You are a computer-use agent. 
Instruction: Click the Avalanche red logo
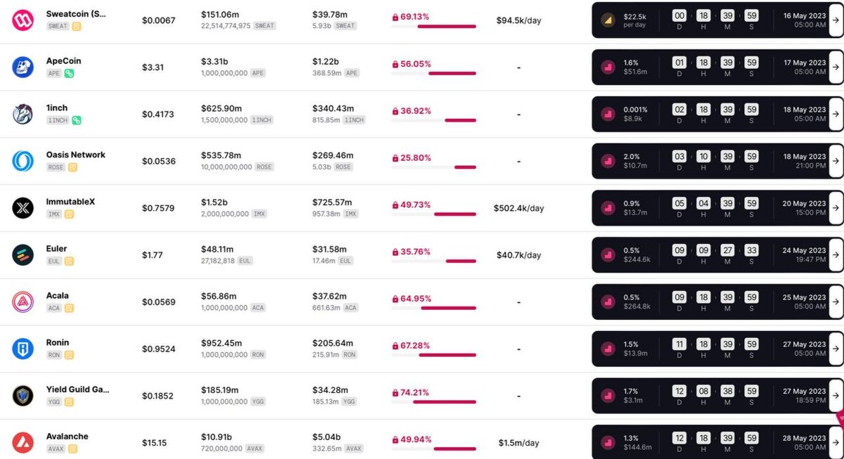23,442
